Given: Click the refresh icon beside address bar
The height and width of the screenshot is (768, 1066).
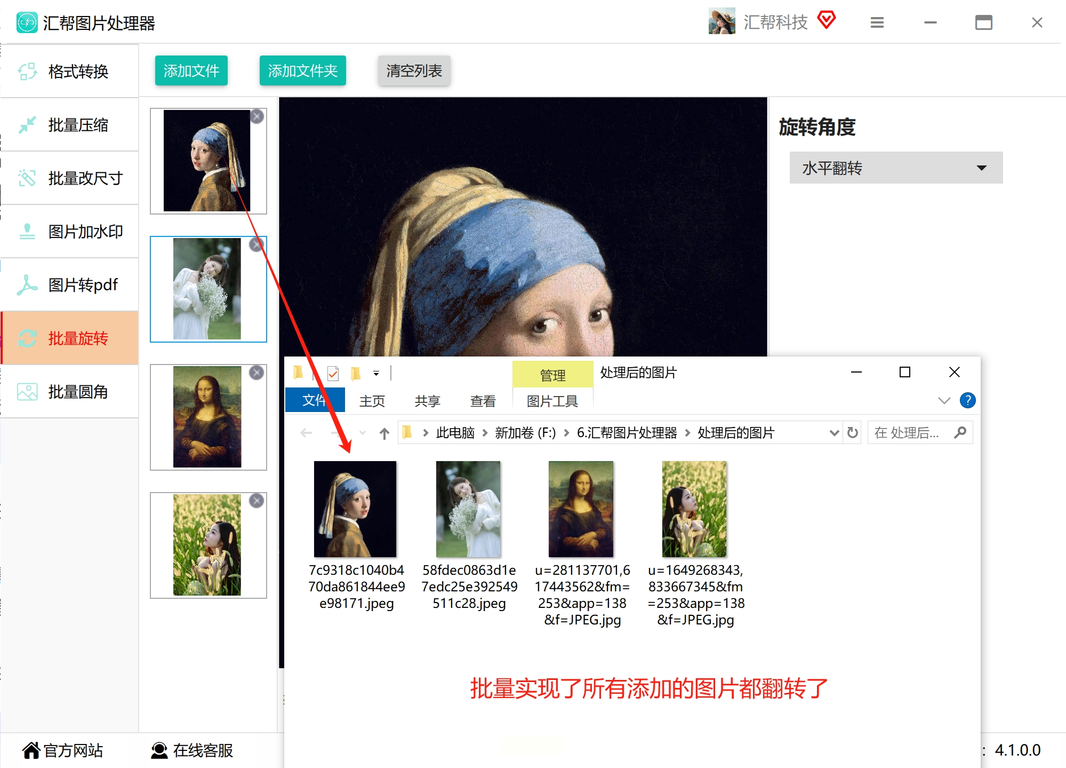Looking at the screenshot, I should tap(853, 432).
